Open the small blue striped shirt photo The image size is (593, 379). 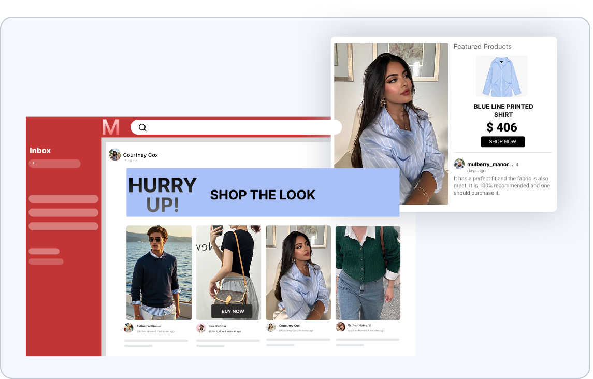pos(298,273)
